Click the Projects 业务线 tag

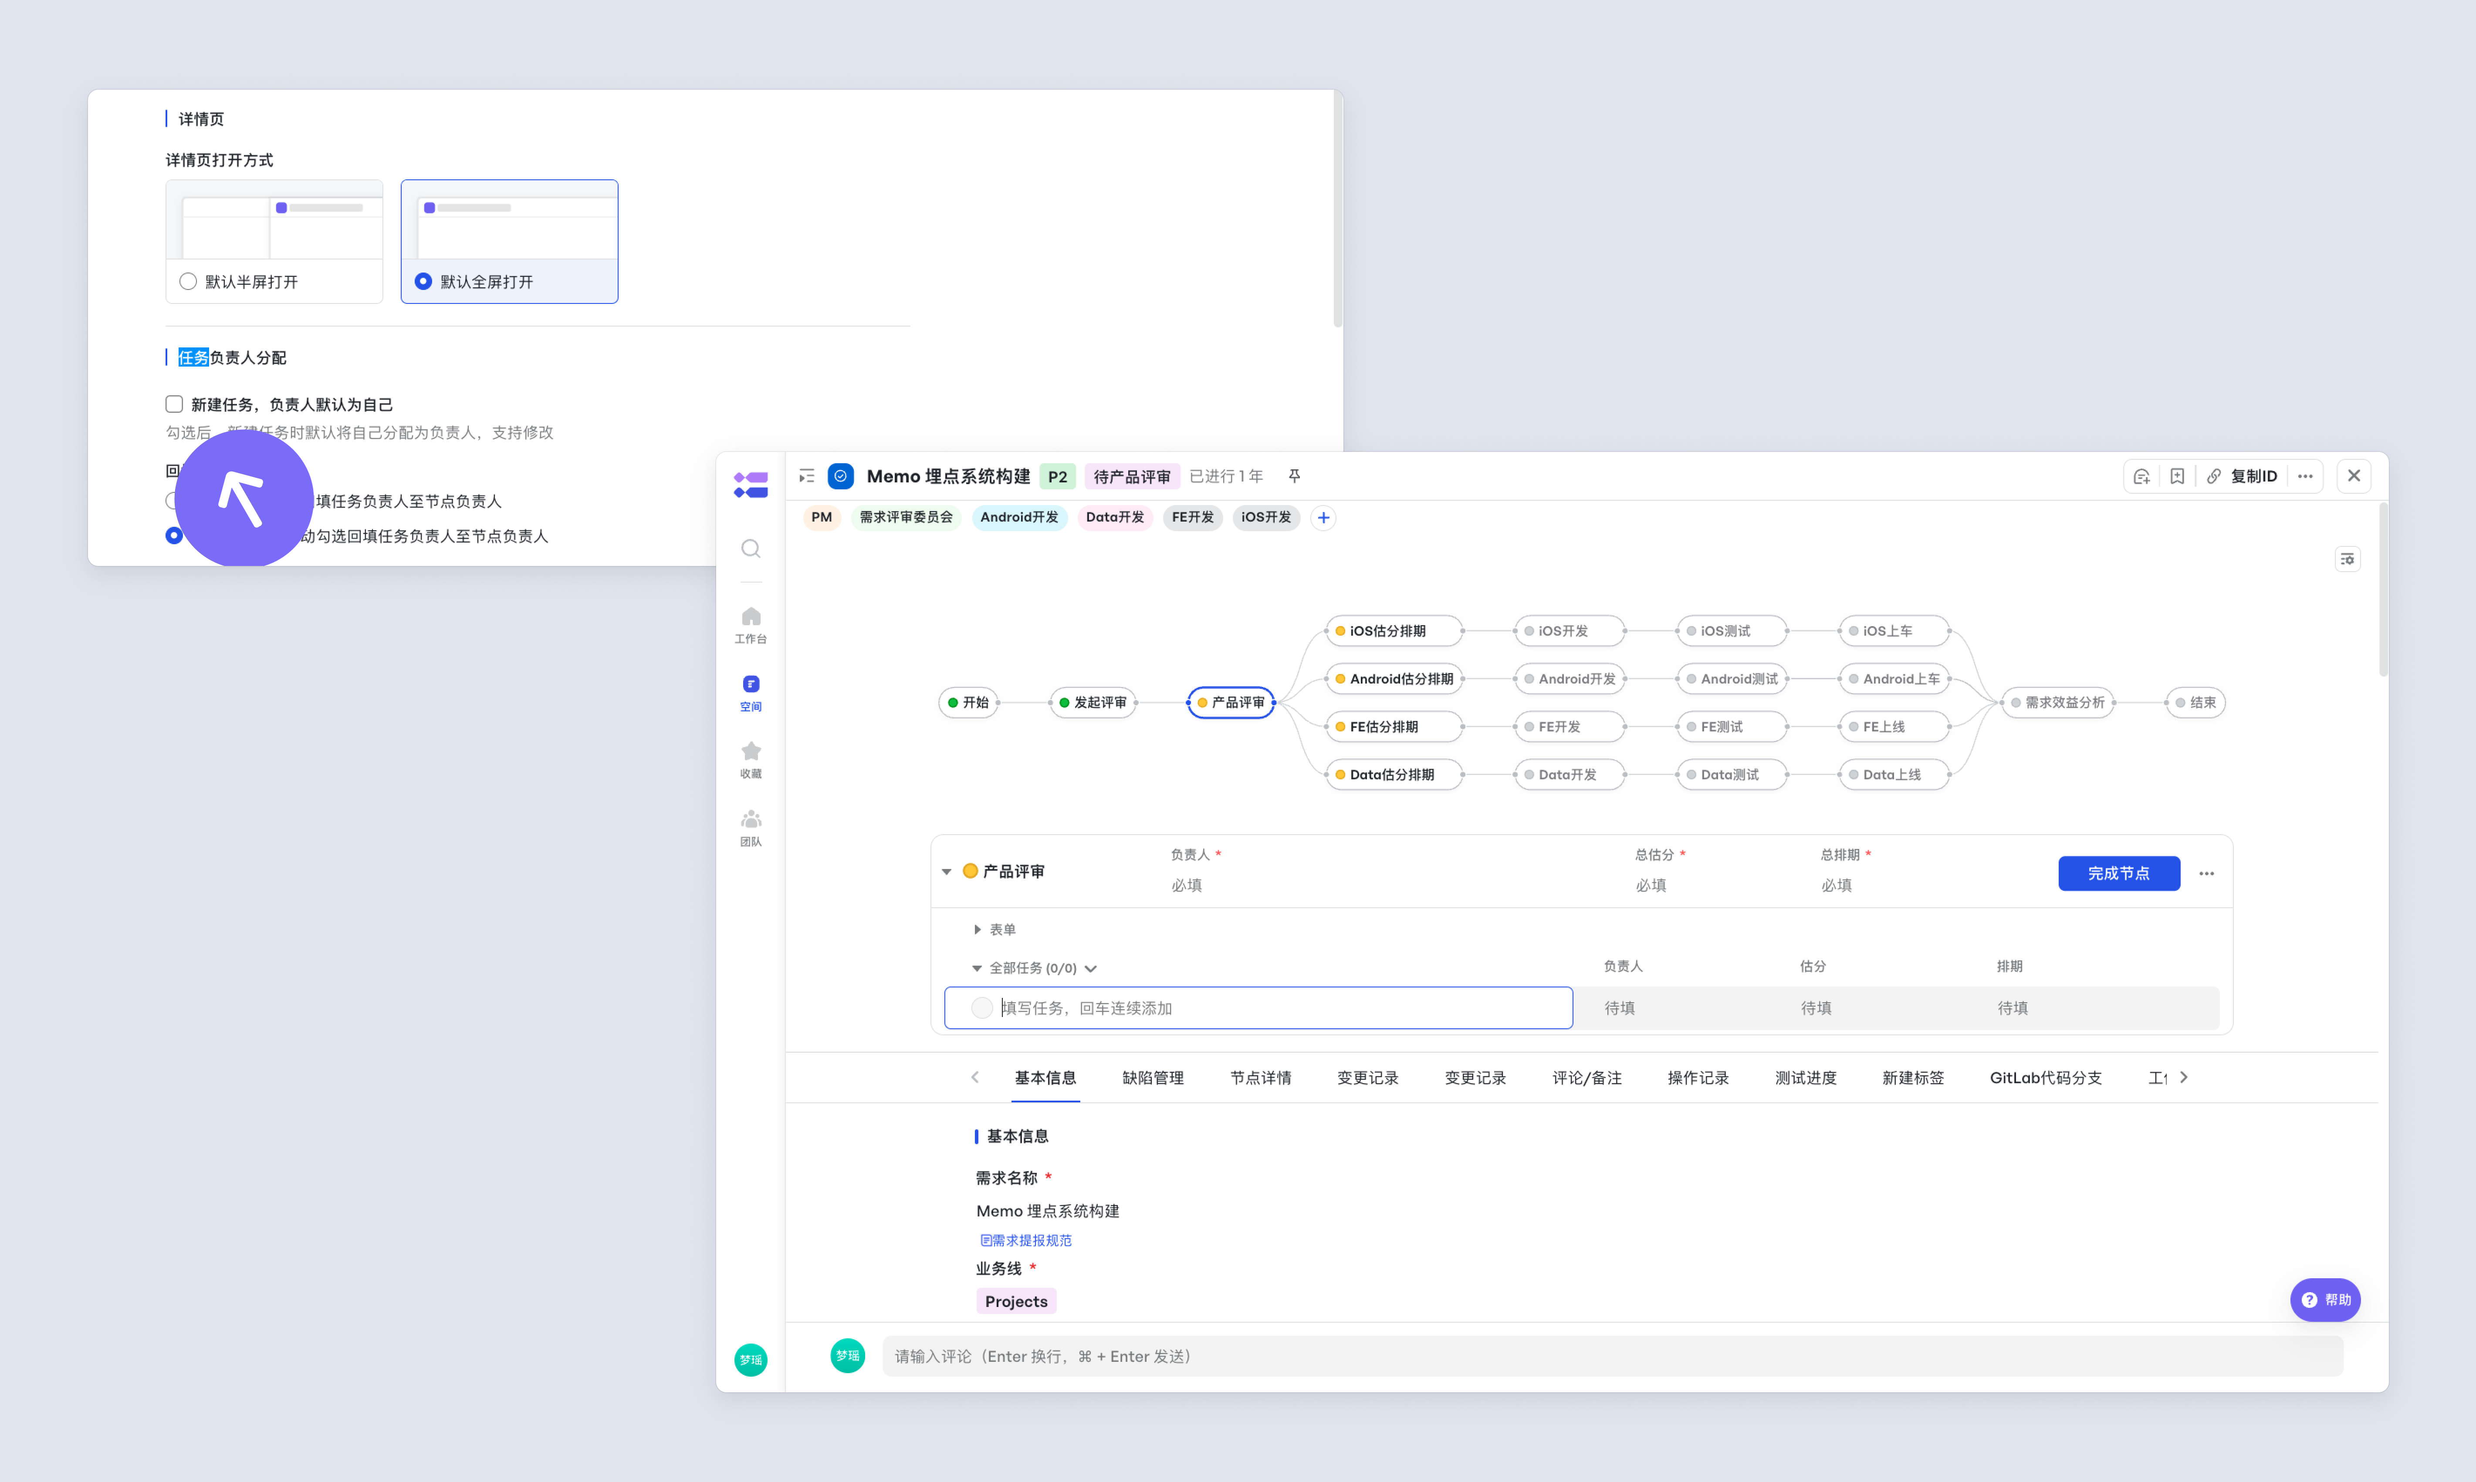pos(1016,1301)
